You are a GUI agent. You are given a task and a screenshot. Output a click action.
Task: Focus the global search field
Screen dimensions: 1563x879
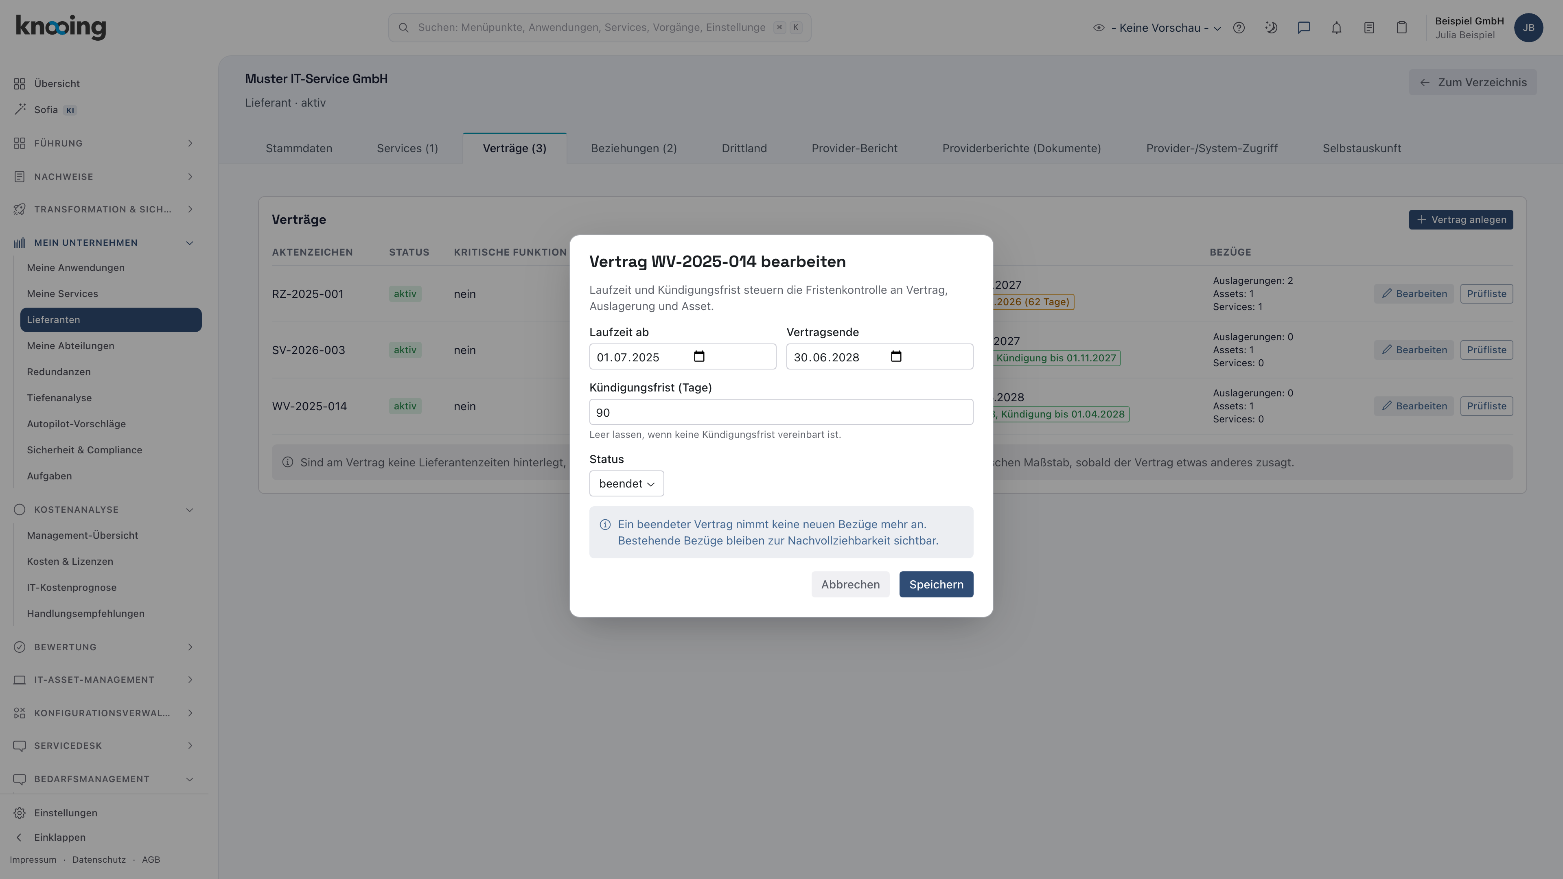pyautogui.click(x=600, y=28)
